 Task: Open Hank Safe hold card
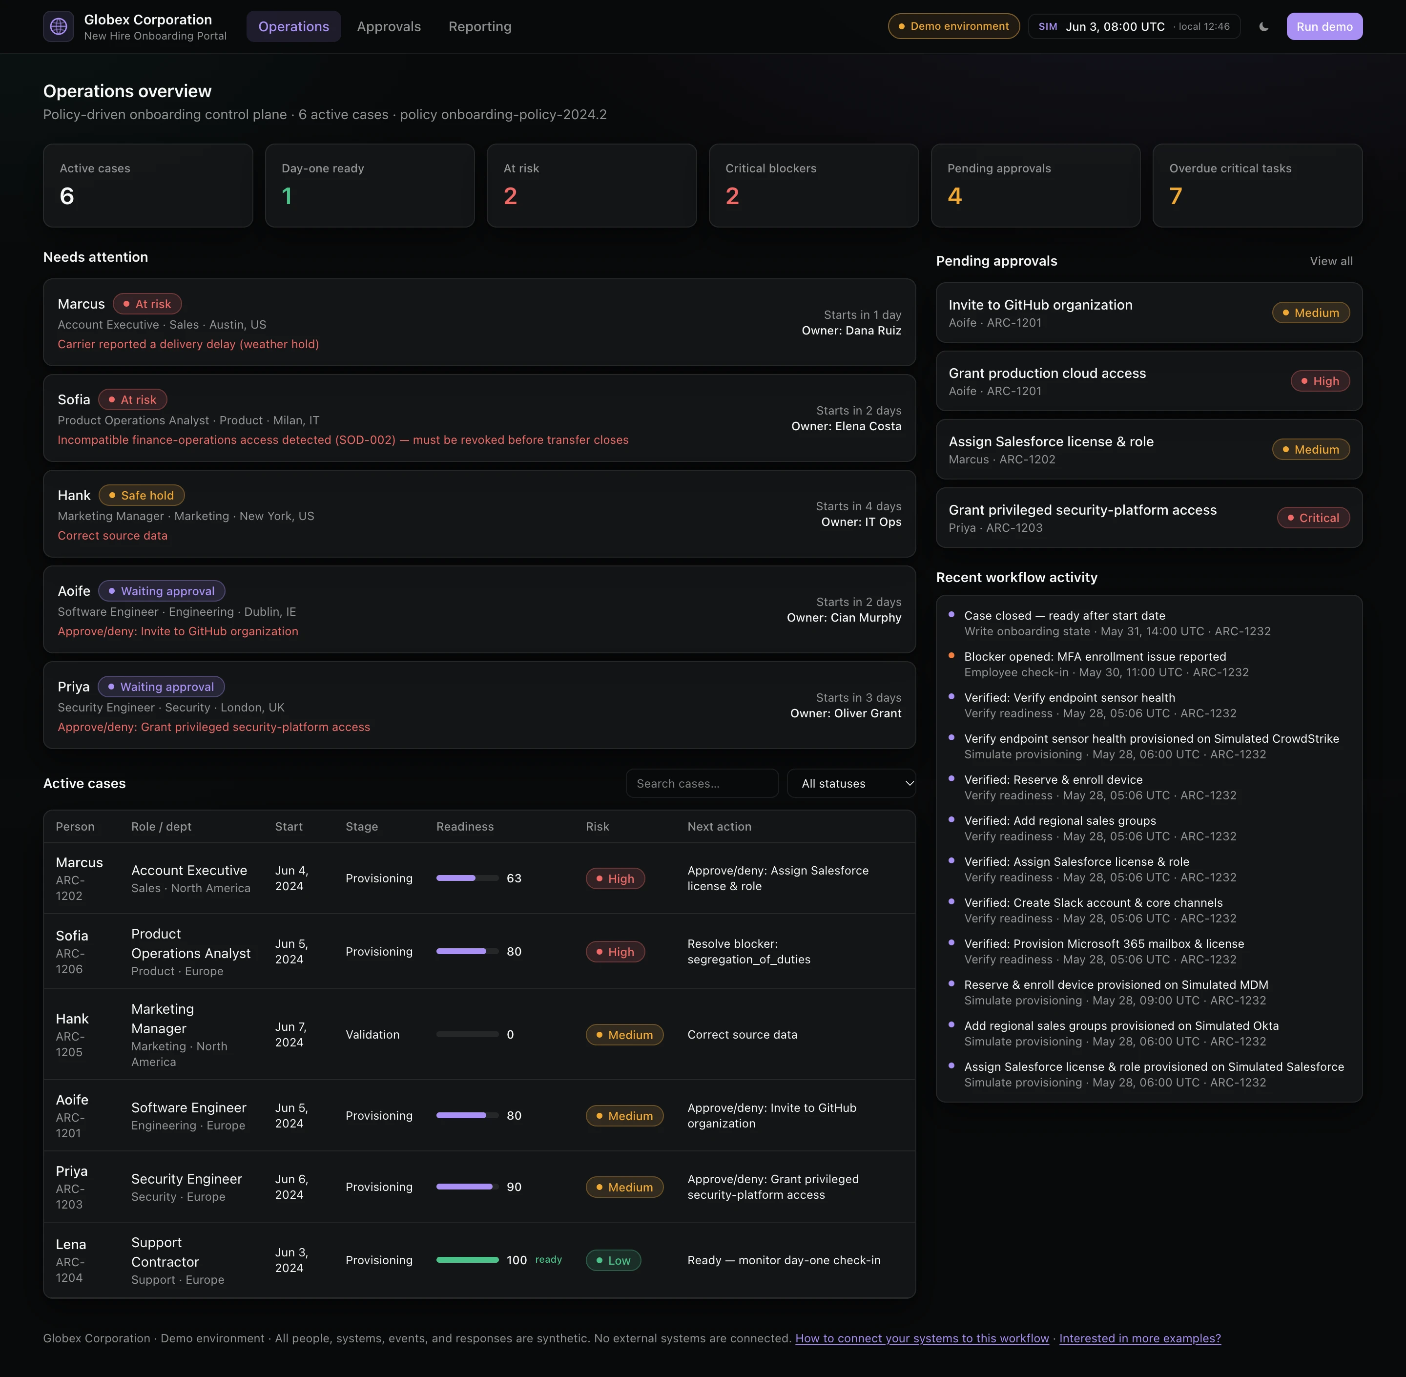click(479, 514)
